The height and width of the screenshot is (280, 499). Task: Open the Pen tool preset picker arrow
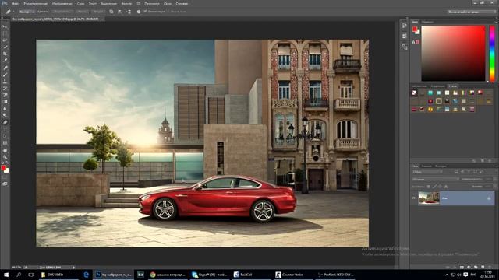tap(14, 12)
